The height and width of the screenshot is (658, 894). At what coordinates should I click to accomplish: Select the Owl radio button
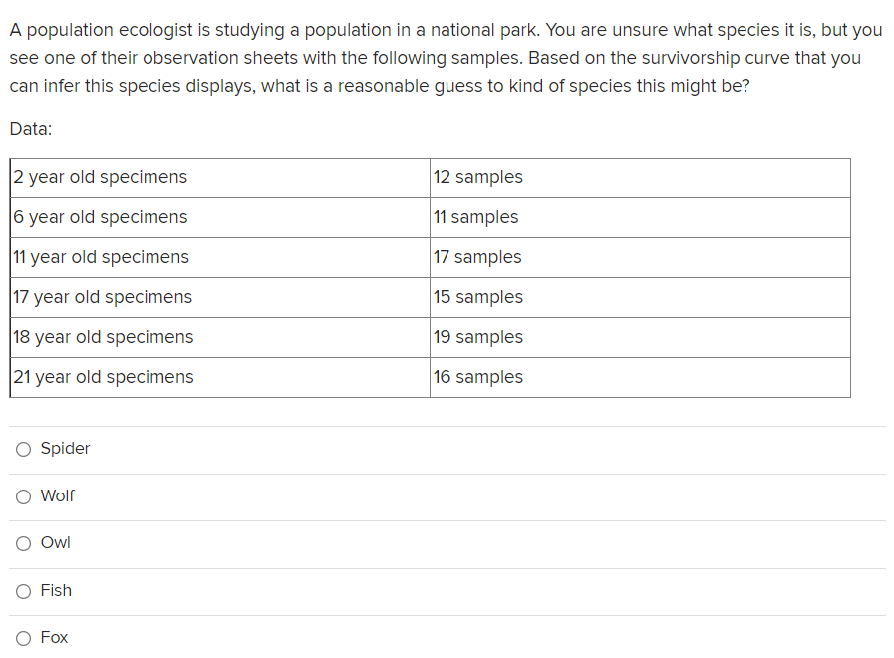pyautogui.click(x=22, y=543)
